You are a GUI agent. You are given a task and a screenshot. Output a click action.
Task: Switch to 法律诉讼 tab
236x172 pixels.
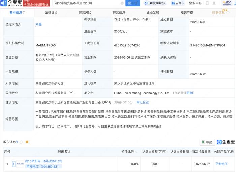(51, 13)
